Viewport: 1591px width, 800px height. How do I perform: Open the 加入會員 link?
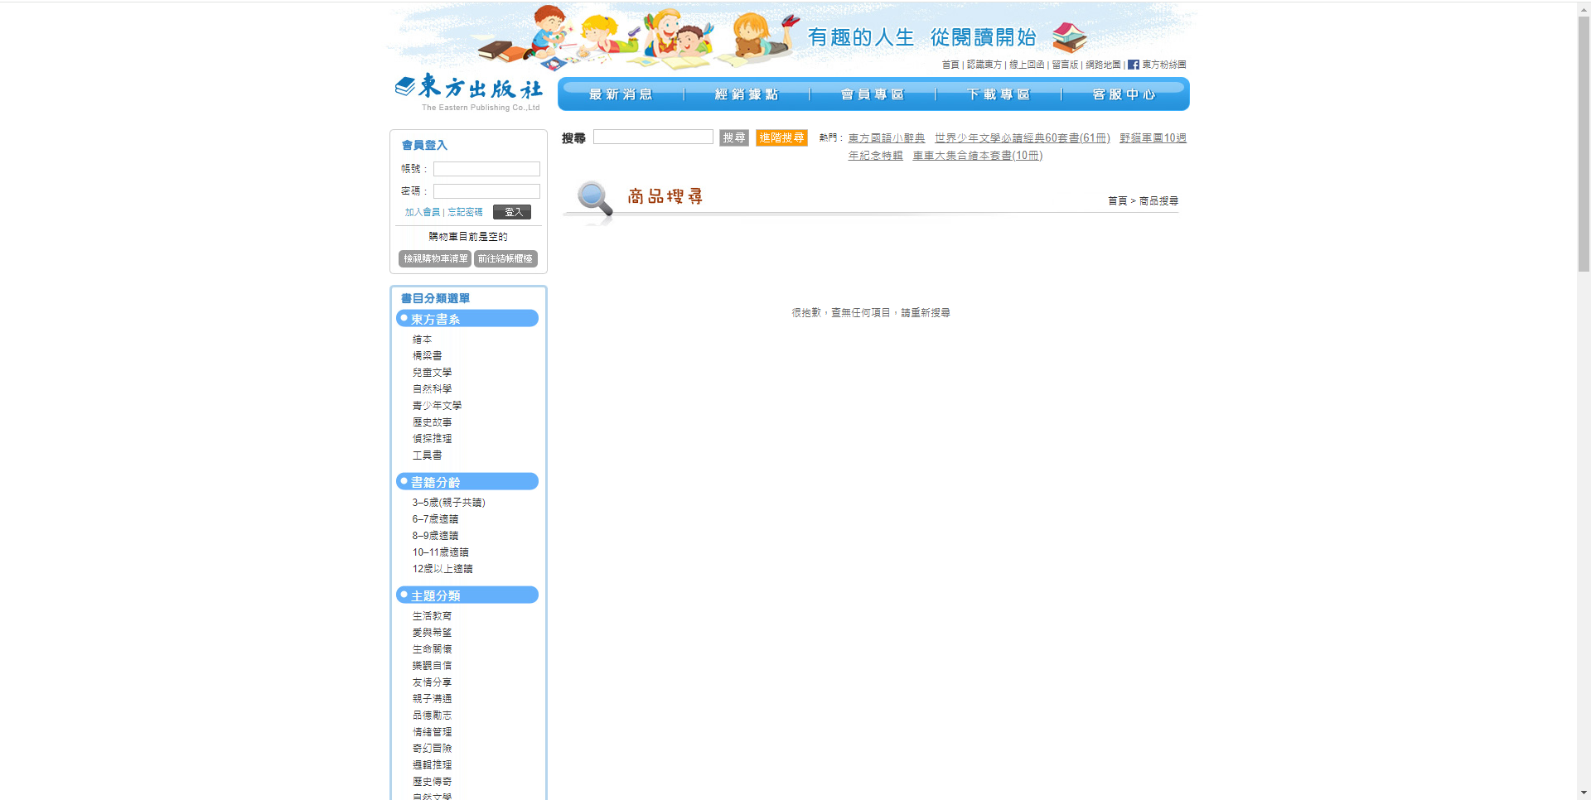pyautogui.click(x=423, y=213)
